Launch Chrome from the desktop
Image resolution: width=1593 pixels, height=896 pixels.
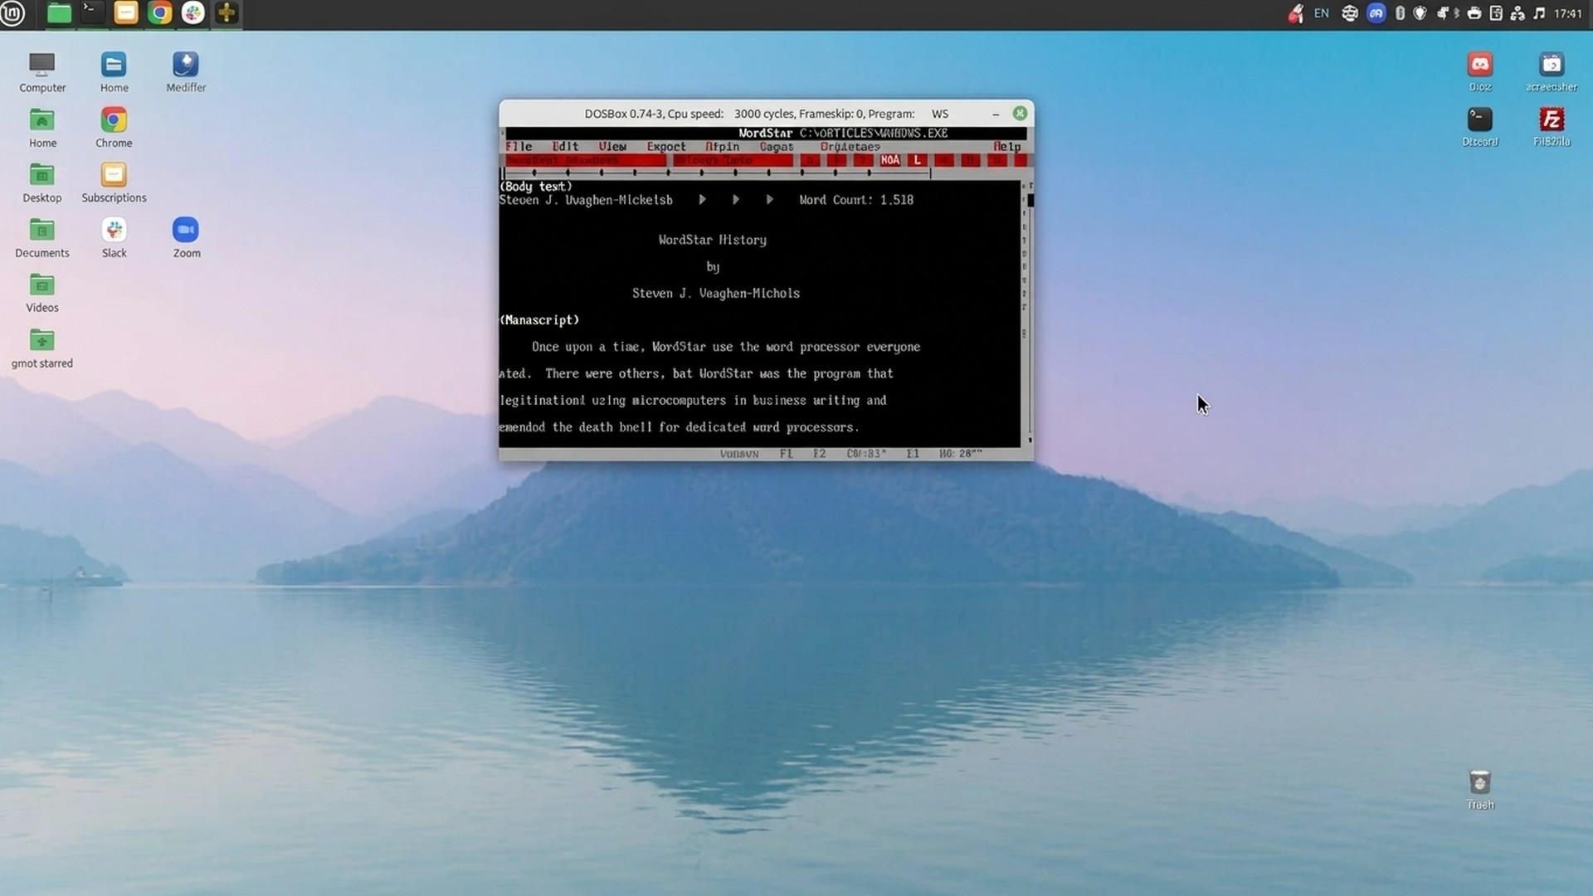click(x=114, y=128)
